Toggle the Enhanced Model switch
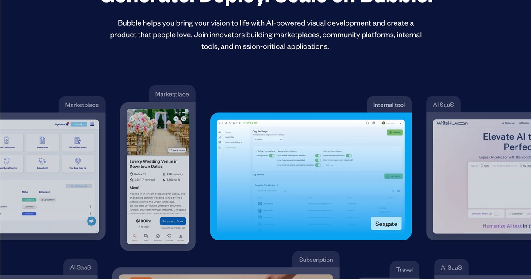The width and height of the screenshot is (531, 279). pyautogui.click(x=498, y=213)
